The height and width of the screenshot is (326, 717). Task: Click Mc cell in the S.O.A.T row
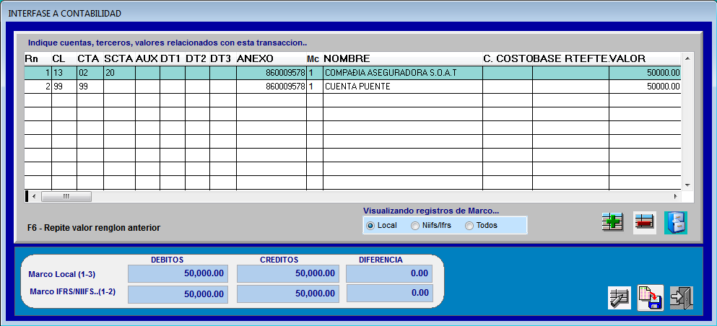tap(315, 73)
